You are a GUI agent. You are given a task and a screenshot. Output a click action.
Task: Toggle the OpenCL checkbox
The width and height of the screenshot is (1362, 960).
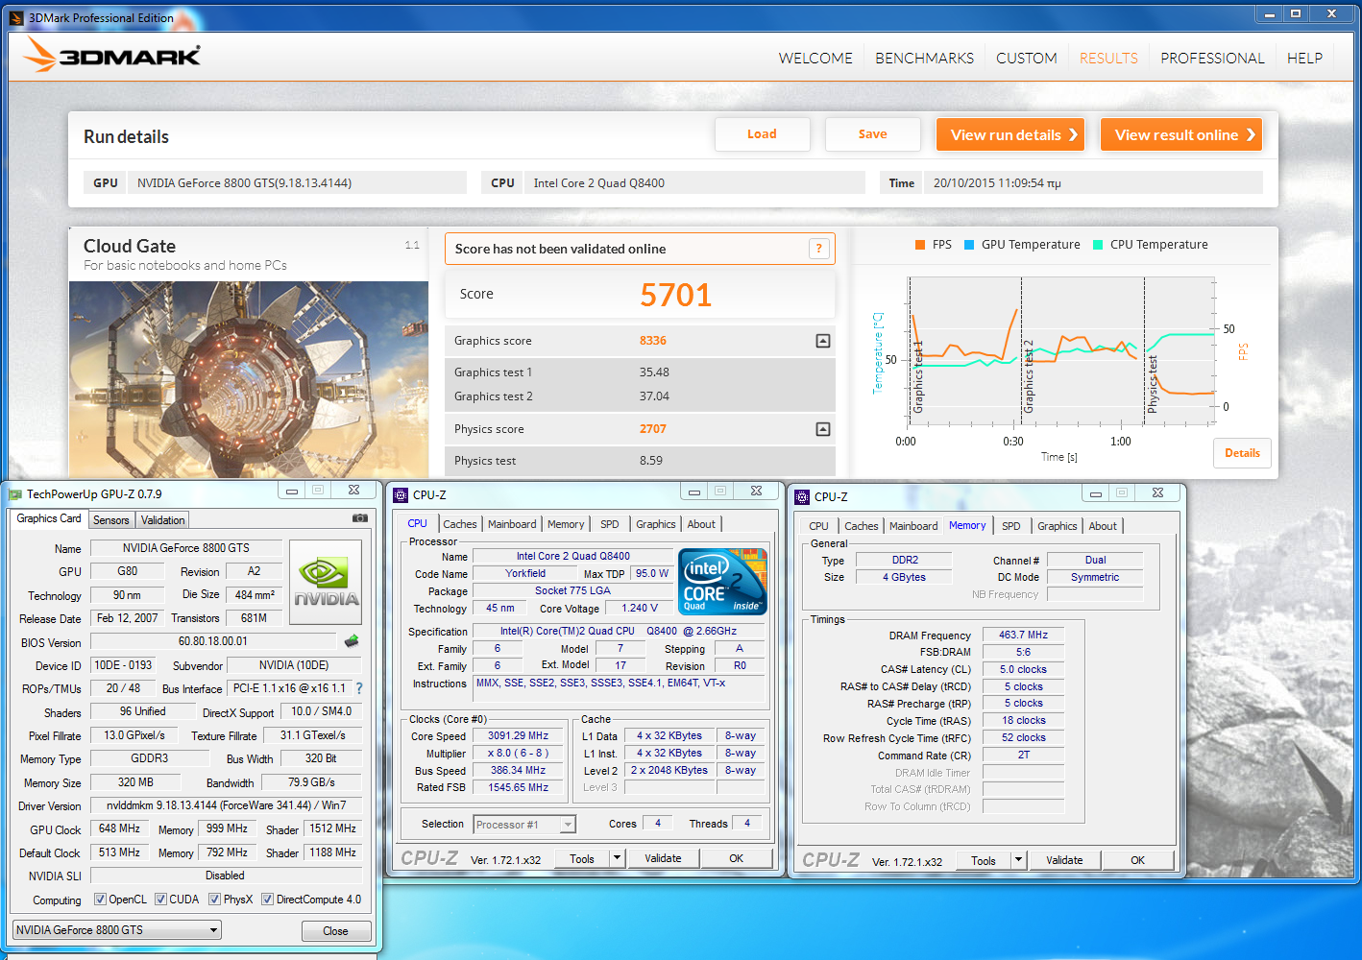pos(100,900)
